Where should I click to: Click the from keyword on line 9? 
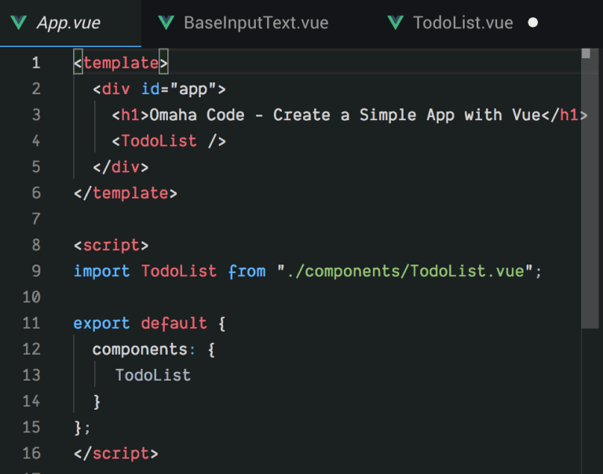point(247,271)
